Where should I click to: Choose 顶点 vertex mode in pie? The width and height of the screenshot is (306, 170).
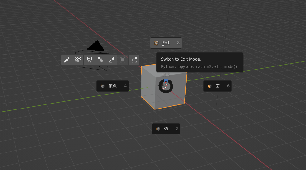click(113, 86)
